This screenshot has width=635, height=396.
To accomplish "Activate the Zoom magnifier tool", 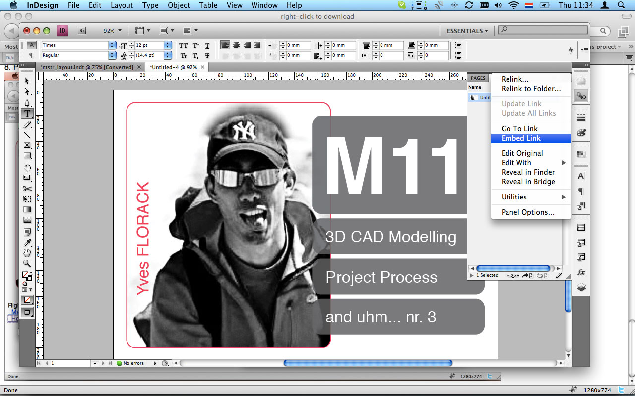I will click(x=27, y=264).
